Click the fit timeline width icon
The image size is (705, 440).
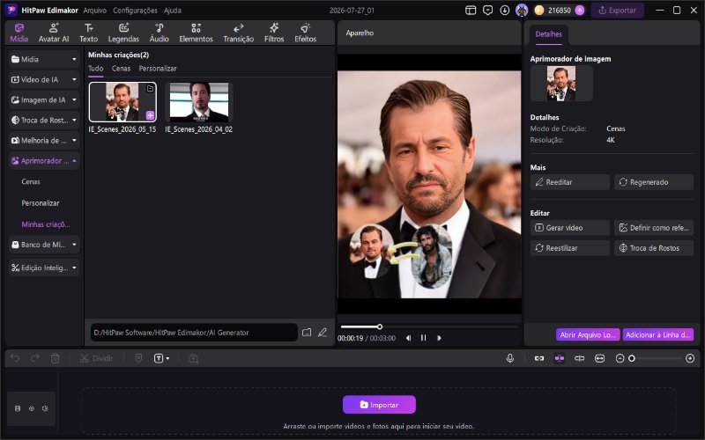[x=599, y=358]
